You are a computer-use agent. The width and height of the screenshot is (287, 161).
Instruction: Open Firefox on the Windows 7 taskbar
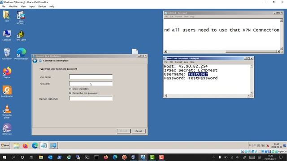[x=26, y=146]
